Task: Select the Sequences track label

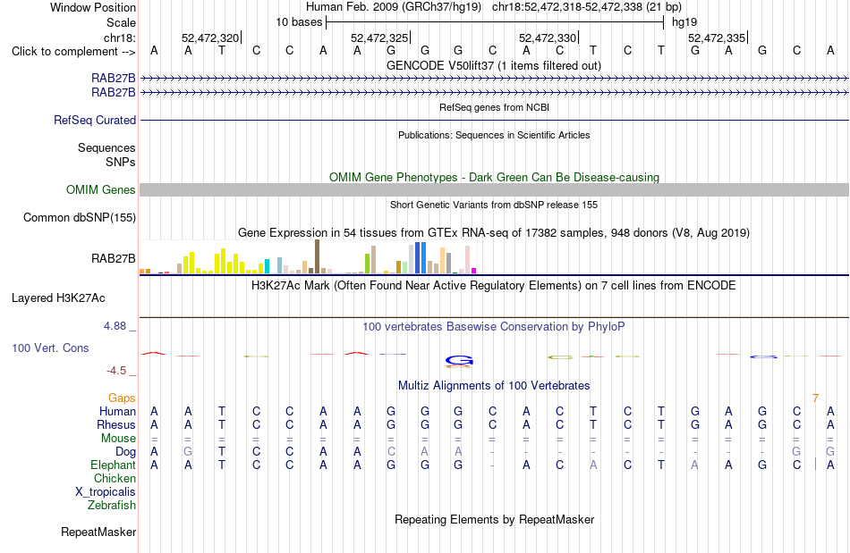Action: point(106,147)
